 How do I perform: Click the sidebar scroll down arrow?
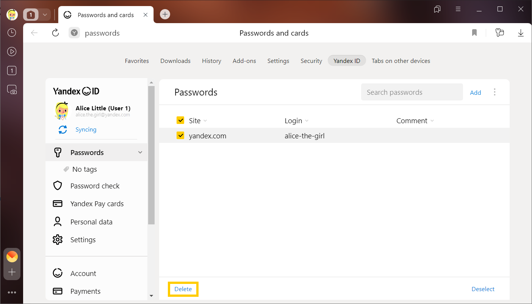151,296
